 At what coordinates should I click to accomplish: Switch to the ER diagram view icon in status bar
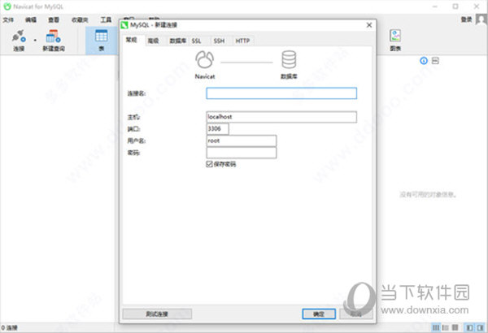coord(455,327)
